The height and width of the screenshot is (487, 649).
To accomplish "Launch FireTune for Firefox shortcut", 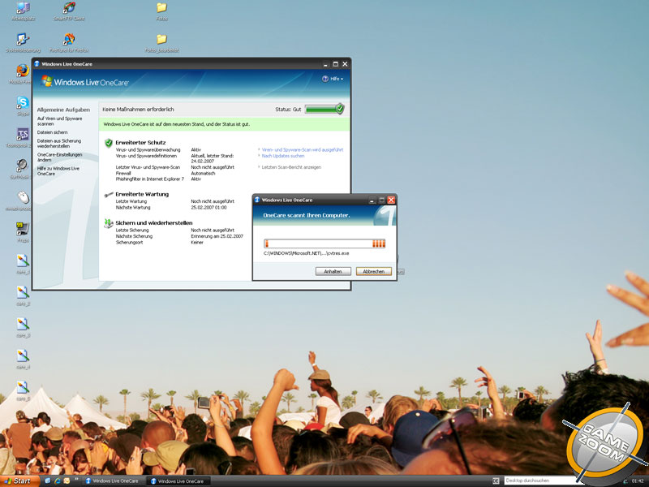I will pos(69,43).
